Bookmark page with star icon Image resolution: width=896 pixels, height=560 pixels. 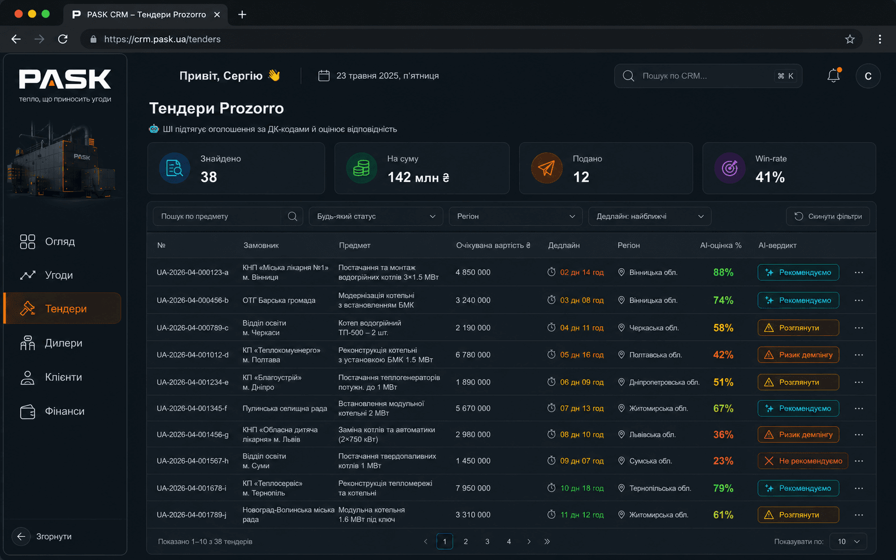pyautogui.click(x=850, y=39)
